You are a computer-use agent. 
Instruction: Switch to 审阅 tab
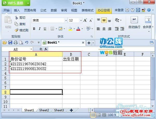tap(64, 10)
